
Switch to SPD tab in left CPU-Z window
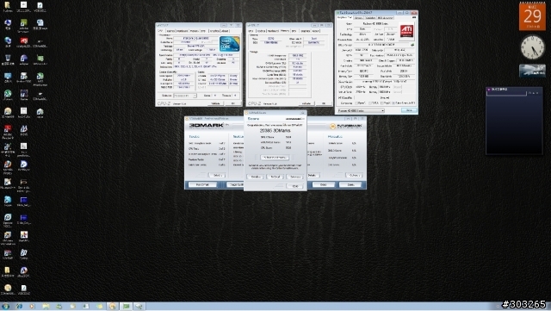click(x=203, y=31)
